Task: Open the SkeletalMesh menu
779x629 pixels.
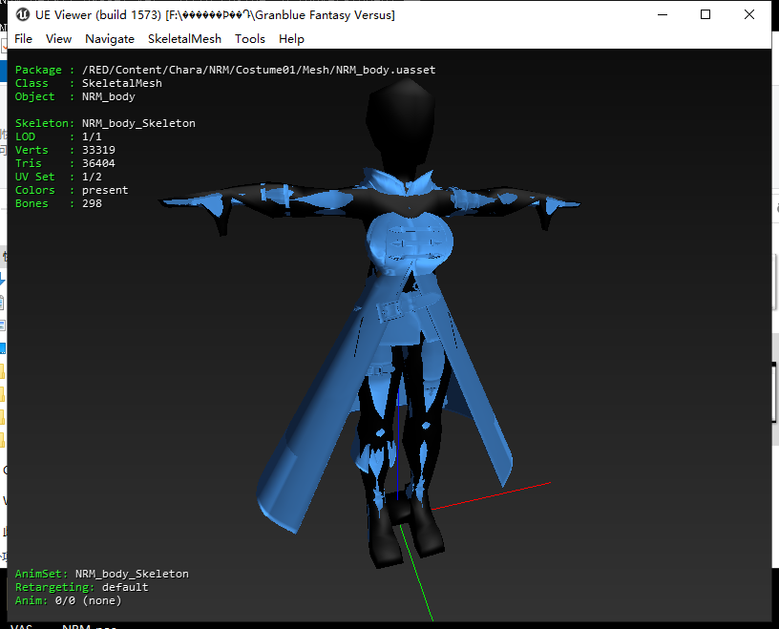Action: 184,39
